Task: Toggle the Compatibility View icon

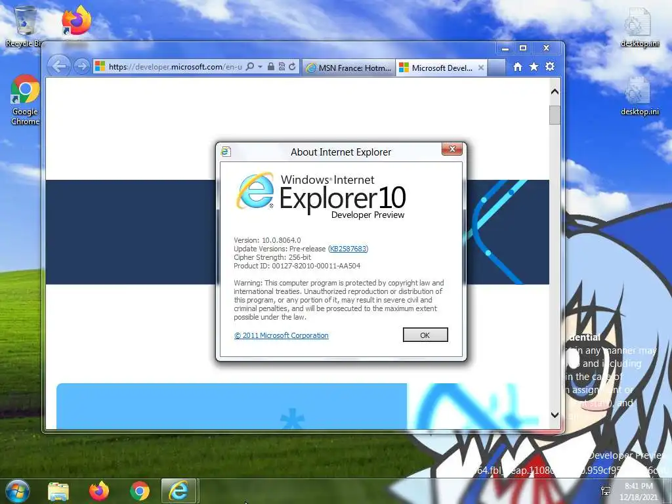Action: (282, 66)
